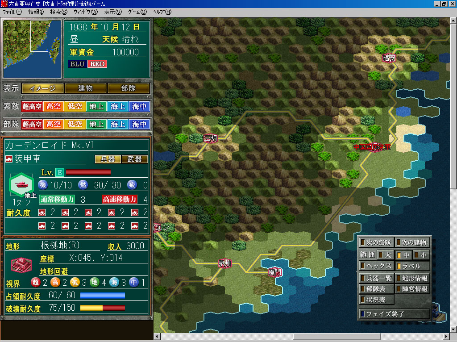Toggle 索敵 超高空 filter

coord(32,106)
